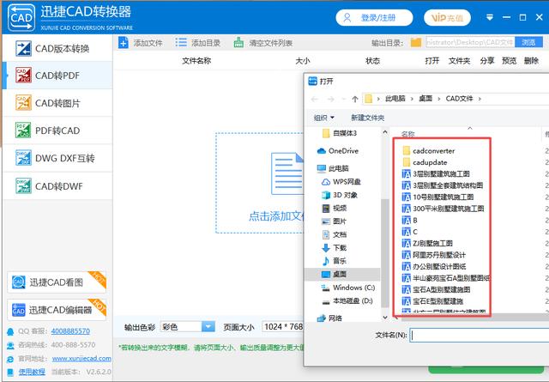Select 图片 in the navigation pane
549x382 pixels.
[334, 221]
